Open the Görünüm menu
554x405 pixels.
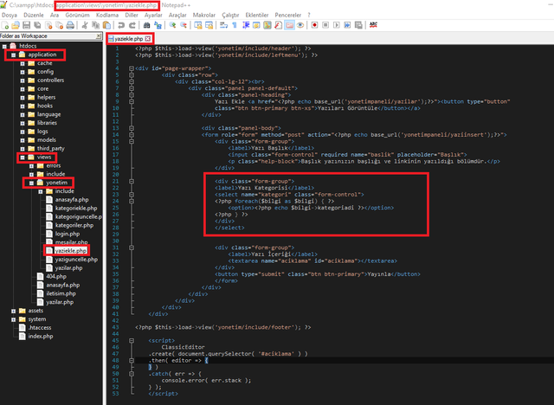tap(77, 16)
